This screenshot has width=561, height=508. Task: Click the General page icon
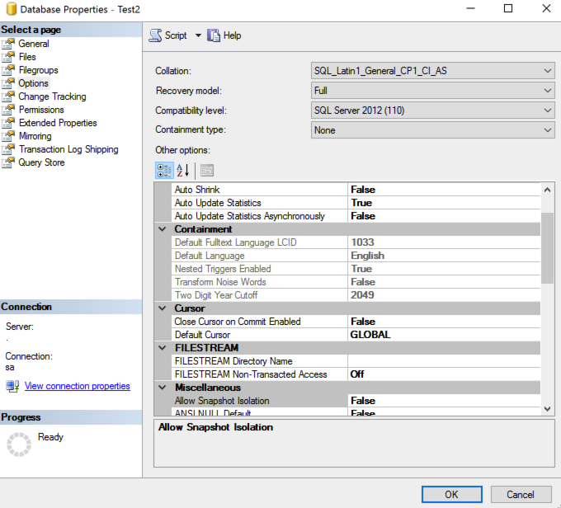click(x=8, y=44)
